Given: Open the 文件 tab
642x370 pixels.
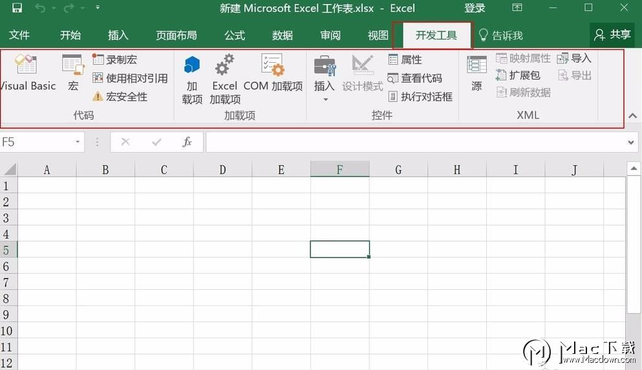Looking at the screenshot, I should [x=19, y=35].
